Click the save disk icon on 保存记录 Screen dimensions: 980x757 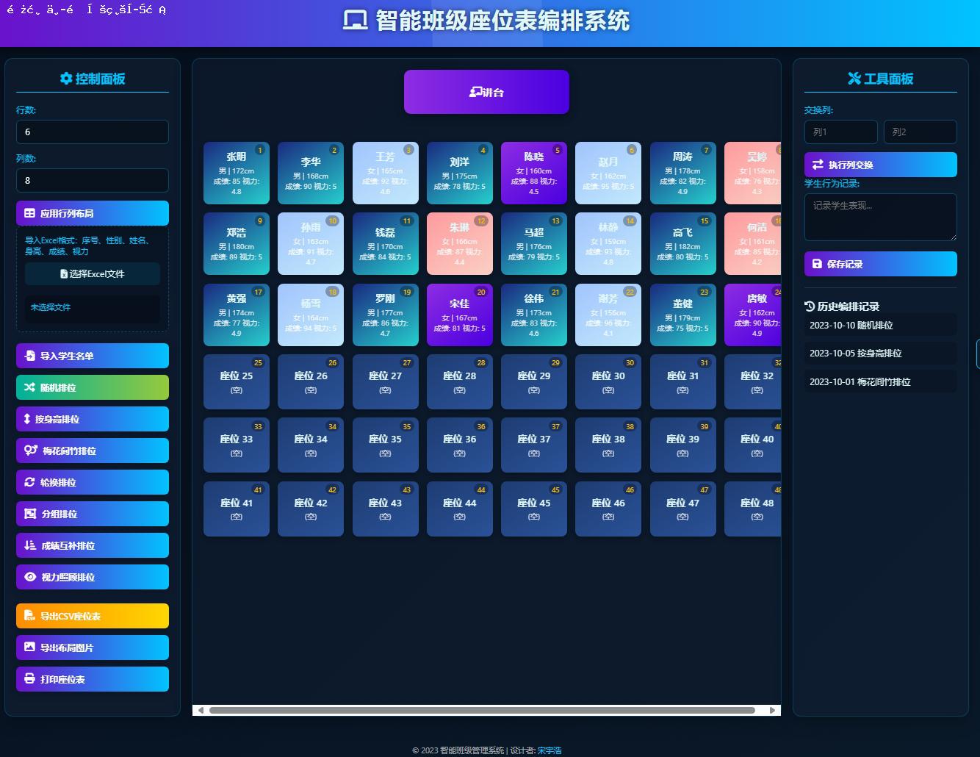[x=817, y=264]
